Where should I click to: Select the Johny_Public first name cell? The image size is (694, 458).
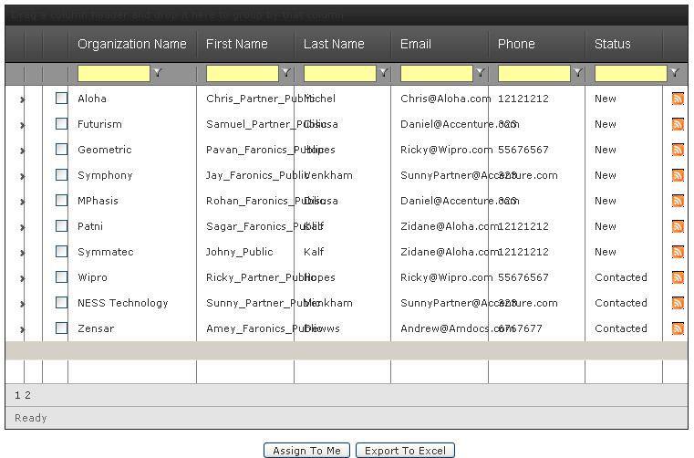[x=240, y=252]
